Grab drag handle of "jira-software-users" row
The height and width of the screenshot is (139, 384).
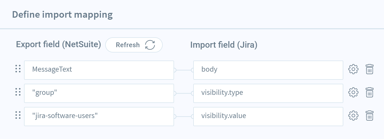(18, 115)
